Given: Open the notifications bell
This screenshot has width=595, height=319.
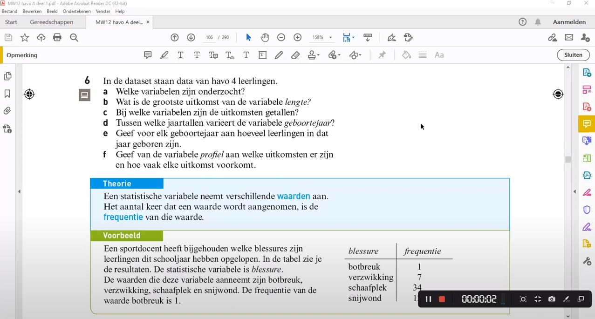Looking at the screenshot, I should [x=538, y=22].
